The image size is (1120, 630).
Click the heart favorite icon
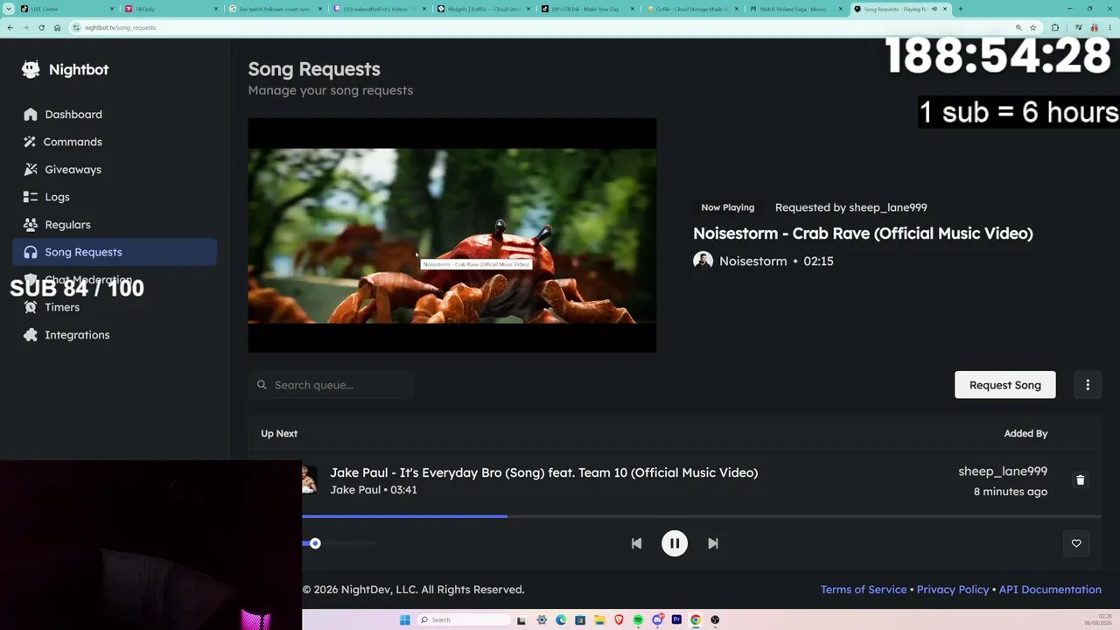pos(1076,543)
